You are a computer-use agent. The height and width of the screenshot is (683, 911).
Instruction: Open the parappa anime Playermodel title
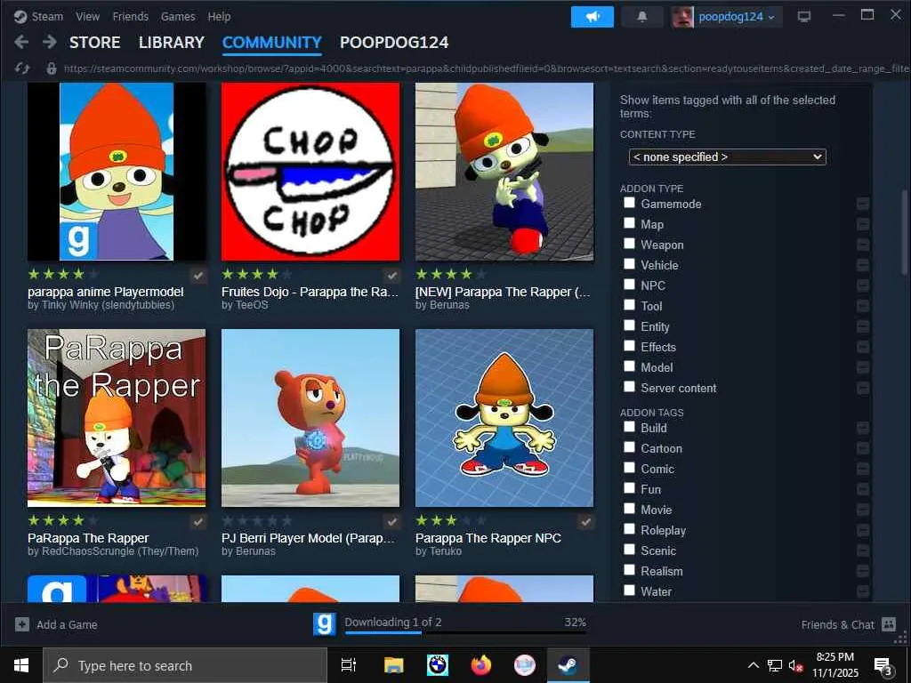coord(106,292)
